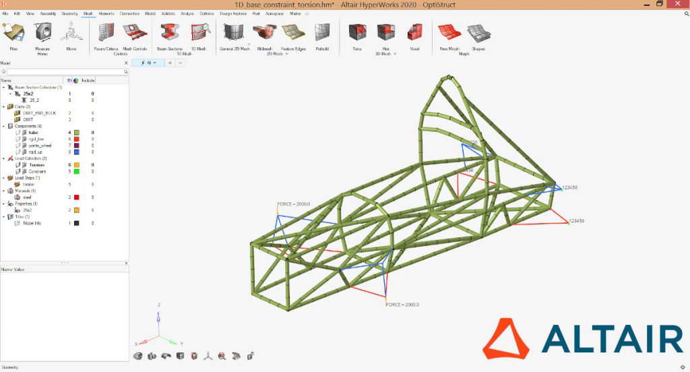The image size is (690, 372).
Task: Click the red color swatch of steel
Action: 77,197
